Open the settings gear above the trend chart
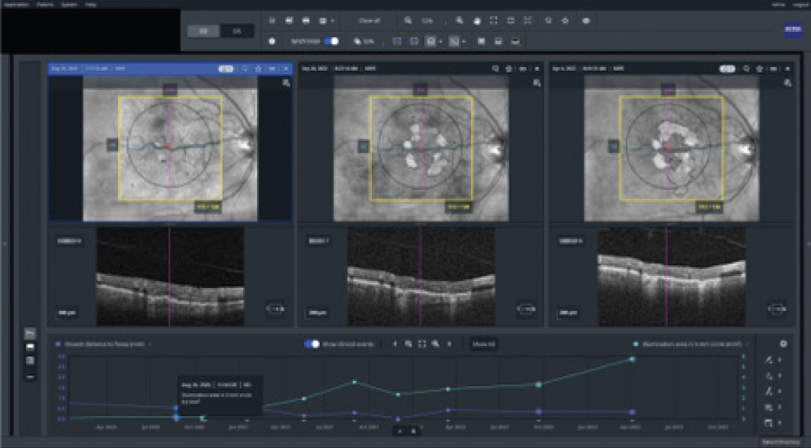 coord(784,344)
